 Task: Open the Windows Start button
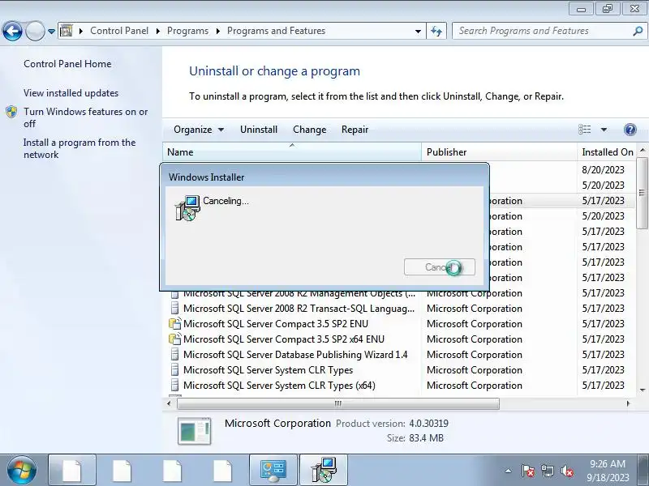(x=22, y=471)
